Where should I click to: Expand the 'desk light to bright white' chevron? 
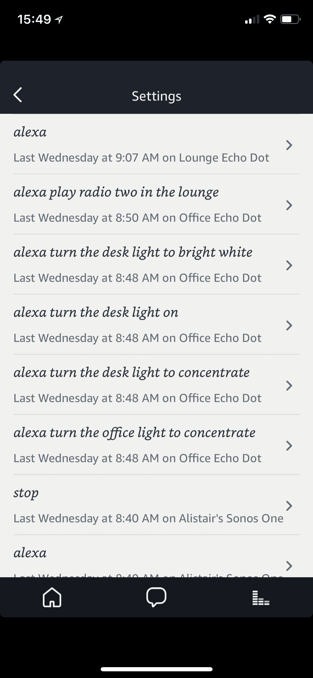pos(289,265)
